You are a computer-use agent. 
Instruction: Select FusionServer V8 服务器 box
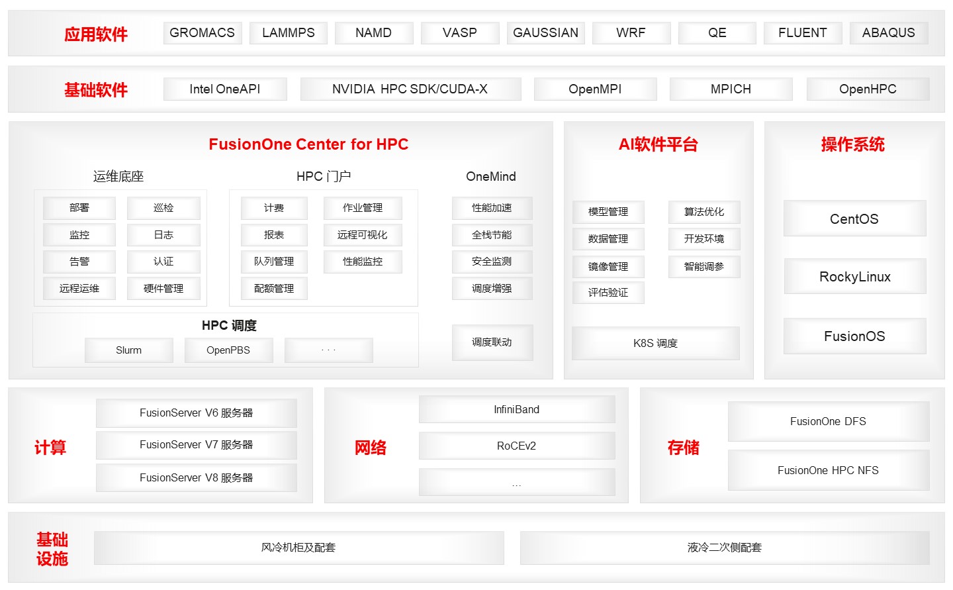click(x=197, y=478)
